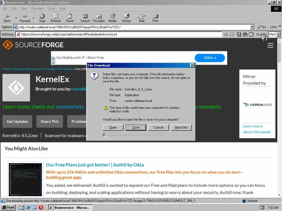Increase Quality with the up stepper
The height and width of the screenshot is (211, 282).
click(x=279, y=33)
